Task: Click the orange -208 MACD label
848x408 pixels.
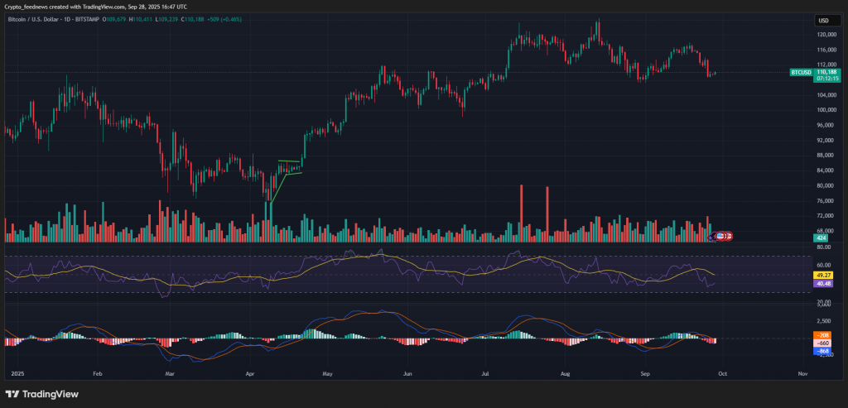Action: coord(823,335)
